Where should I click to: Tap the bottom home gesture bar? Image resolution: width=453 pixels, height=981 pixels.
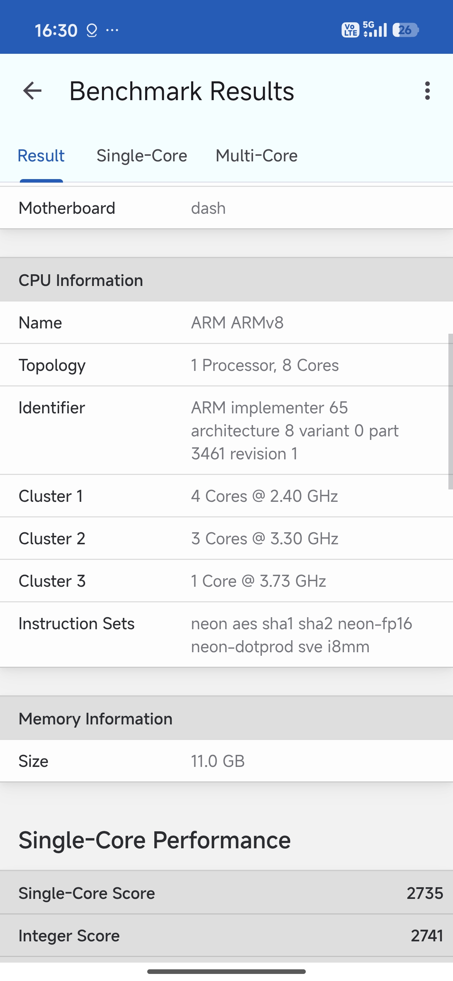point(226,971)
